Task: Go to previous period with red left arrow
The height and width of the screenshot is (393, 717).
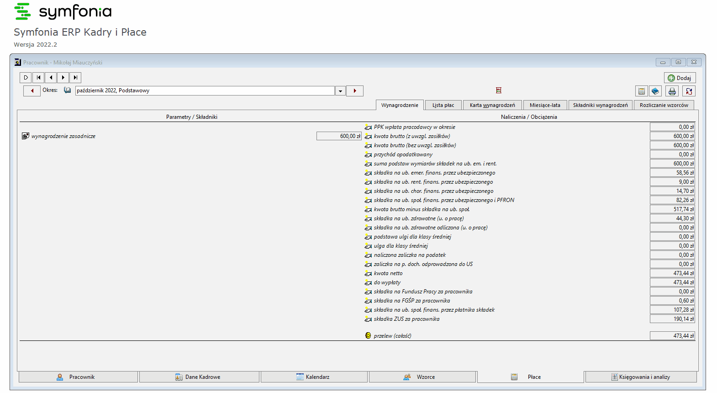Action: point(32,90)
